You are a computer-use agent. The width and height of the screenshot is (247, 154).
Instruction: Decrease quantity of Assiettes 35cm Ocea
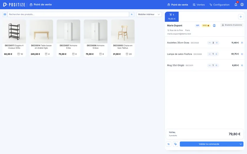coord(210,43)
